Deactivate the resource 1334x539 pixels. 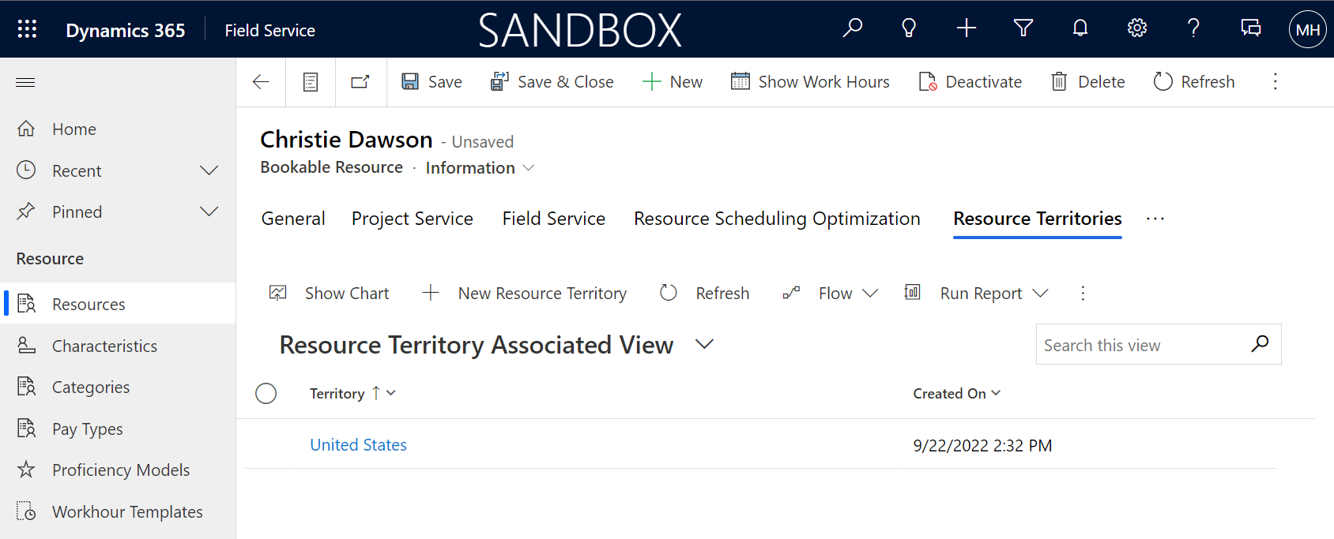pyautogui.click(x=970, y=81)
